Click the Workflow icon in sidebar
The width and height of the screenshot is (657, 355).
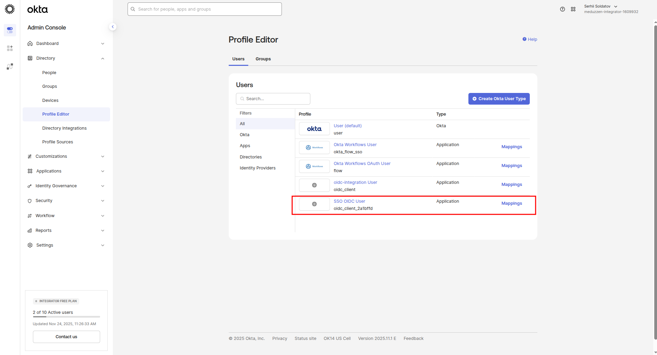click(29, 216)
